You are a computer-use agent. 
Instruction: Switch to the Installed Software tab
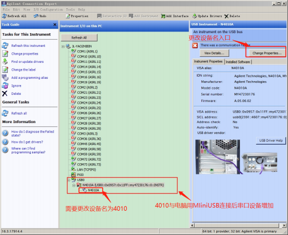pos(238,62)
